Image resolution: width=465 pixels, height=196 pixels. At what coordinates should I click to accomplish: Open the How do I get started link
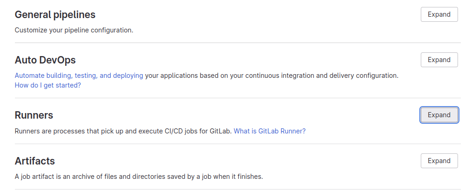[x=48, y=85]
